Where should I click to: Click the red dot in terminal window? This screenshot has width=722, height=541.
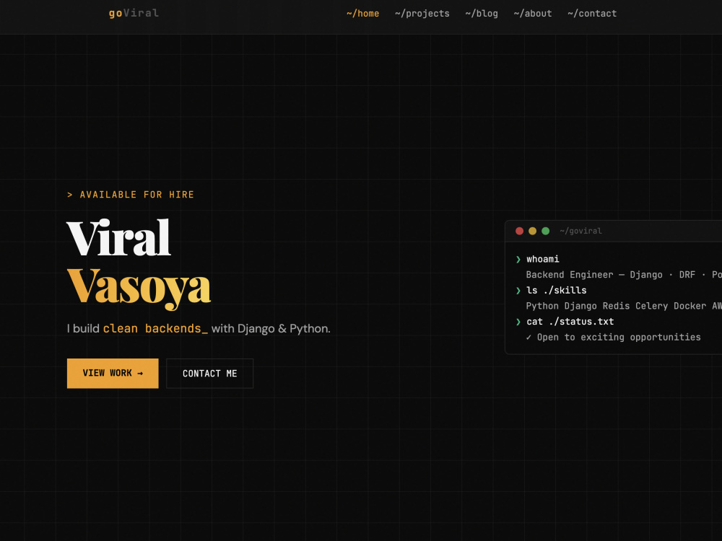(x=519, y=231)
